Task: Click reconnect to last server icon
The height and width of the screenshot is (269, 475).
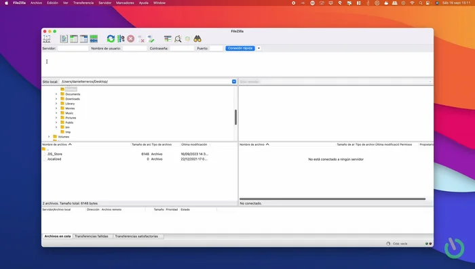Action: click(x=151, y=39)
